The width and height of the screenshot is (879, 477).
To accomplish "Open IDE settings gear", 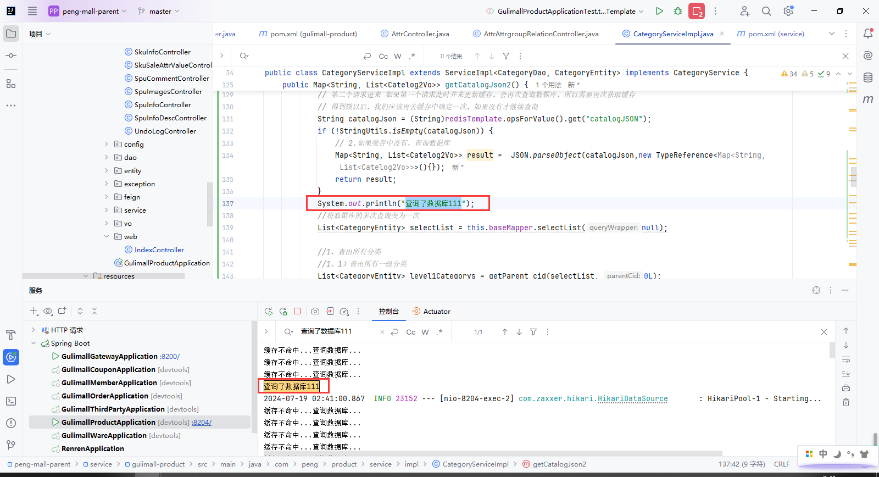I will [788, 11].
